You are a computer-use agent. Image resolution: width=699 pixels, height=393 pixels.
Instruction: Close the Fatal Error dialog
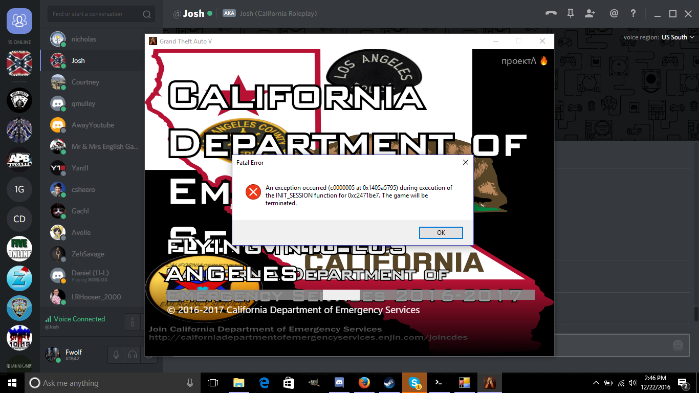click(x=465, y=163)
